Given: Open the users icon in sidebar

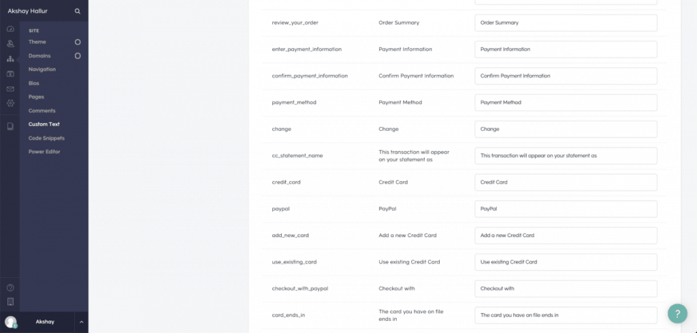Looking at the screenshot, I should coord(10,44).
